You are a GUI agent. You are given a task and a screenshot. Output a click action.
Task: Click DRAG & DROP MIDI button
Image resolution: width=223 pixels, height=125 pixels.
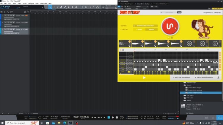pos(181,78)
